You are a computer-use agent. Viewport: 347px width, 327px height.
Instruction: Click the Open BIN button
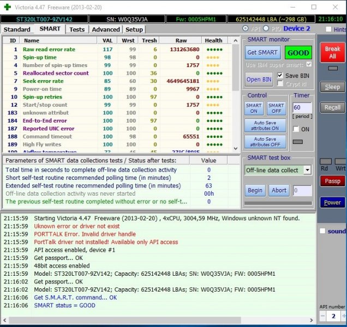click(259, 79)
